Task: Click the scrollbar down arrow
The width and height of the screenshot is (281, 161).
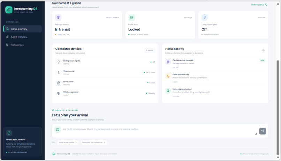Action: 278,158
